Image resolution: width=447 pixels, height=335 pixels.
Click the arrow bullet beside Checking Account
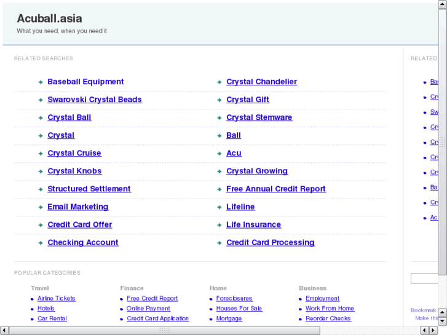[41, 243]
